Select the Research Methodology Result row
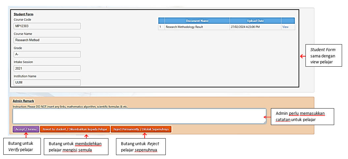This screenshot has height=159, width=348. point(197,27)
